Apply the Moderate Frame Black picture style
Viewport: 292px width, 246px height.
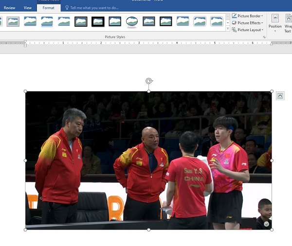coord(166,21)
